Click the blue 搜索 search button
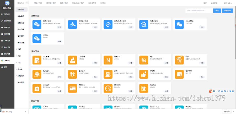The width and height of the screenshot is (236, 114). click(217, 11)
